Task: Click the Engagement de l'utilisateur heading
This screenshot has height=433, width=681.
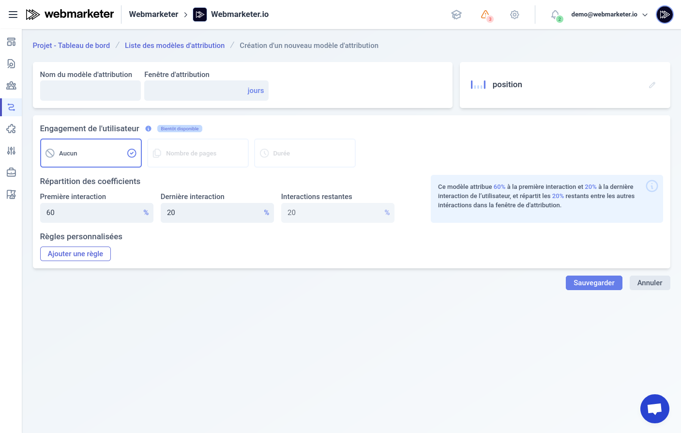Action: tap(90, 128)
